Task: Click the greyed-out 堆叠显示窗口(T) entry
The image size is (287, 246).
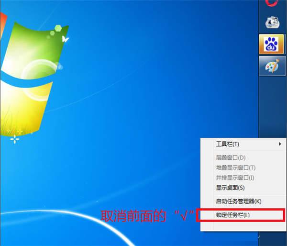Action: coord(235,168)
